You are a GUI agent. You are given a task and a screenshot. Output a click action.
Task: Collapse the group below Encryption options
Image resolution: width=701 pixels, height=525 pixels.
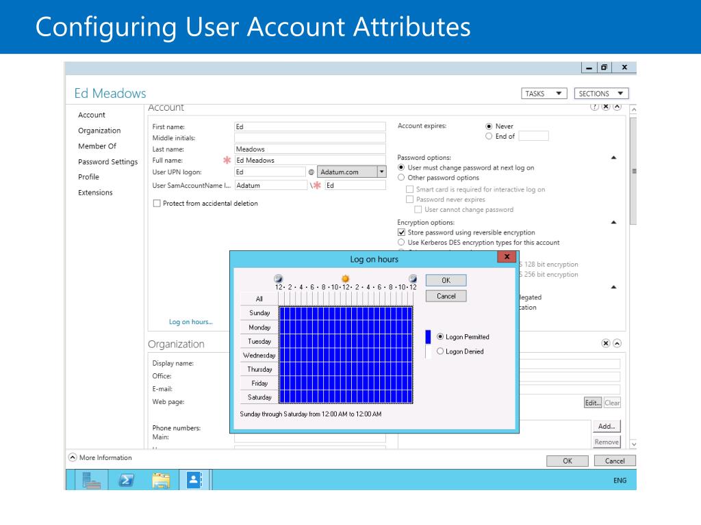tap(613, 287)
